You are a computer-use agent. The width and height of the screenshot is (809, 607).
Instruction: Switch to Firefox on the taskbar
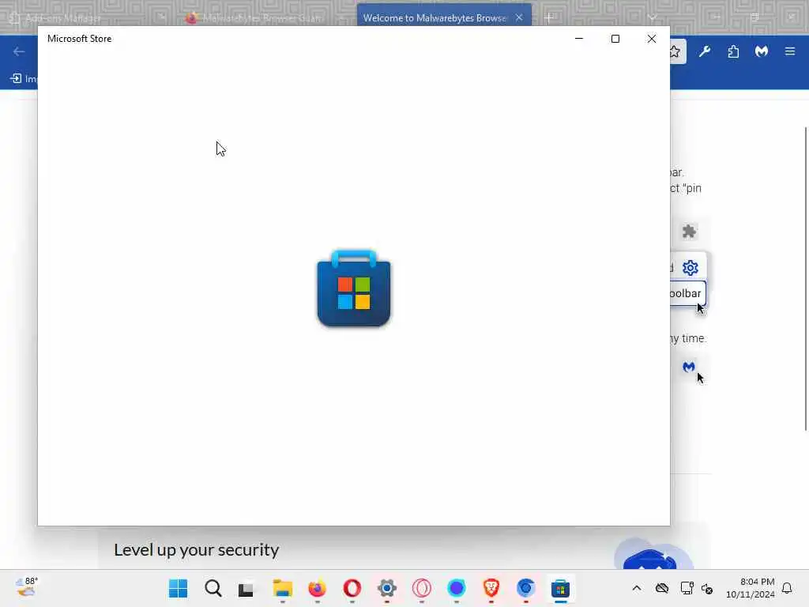coord(318,588)
